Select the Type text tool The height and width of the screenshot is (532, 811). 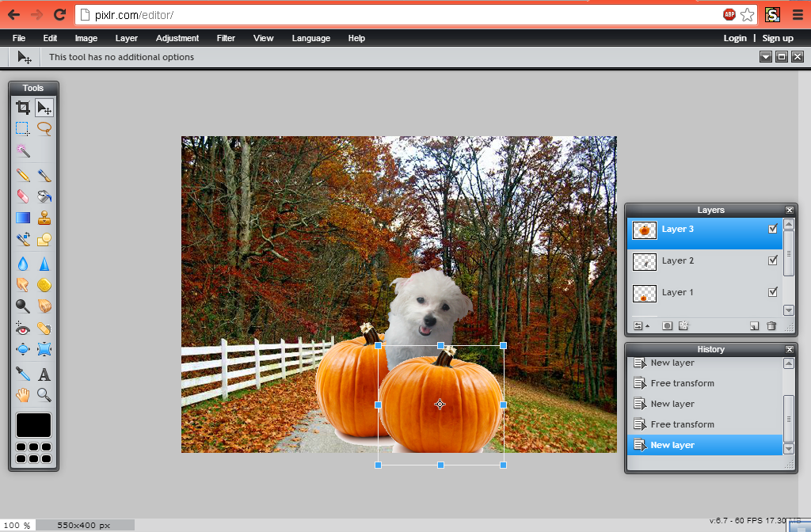(x=44, y=374)
